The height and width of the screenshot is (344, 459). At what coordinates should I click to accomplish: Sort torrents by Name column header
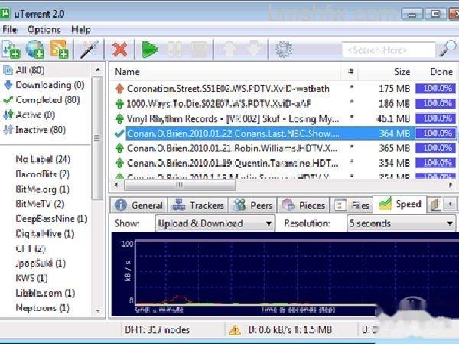click(x=226, y=72)
